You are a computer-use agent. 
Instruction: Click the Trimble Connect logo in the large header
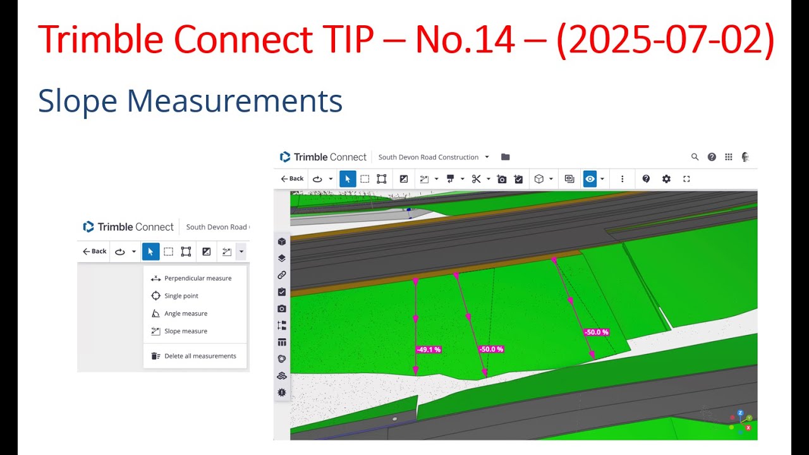click(323, 157)
